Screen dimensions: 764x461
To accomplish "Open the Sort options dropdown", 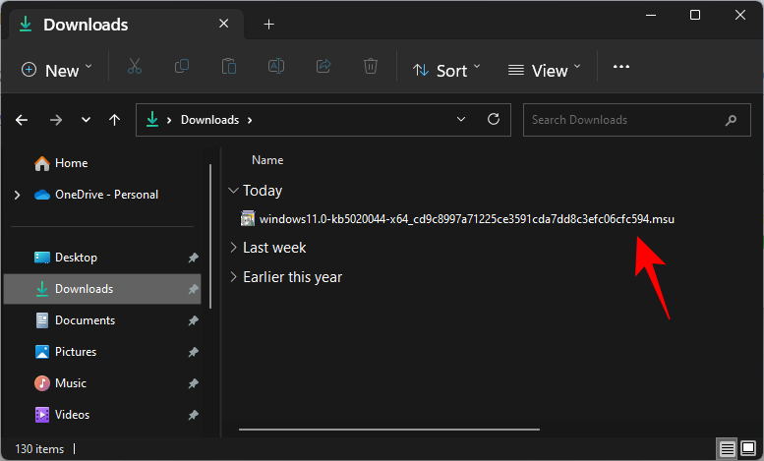I will 446,70.
